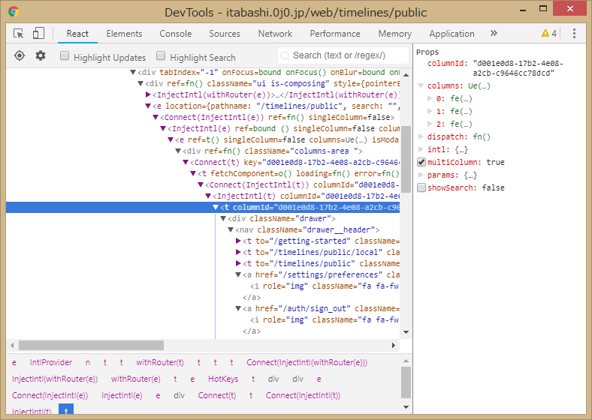Click the React select-element target icon
Image resolution: width=592 pixels, height=420 pixels.
20,56
